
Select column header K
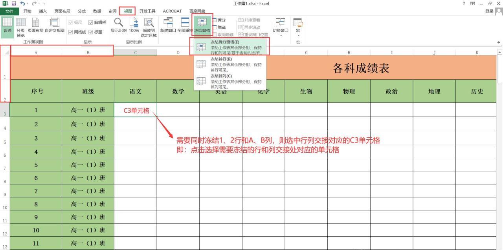click(477, 52)
